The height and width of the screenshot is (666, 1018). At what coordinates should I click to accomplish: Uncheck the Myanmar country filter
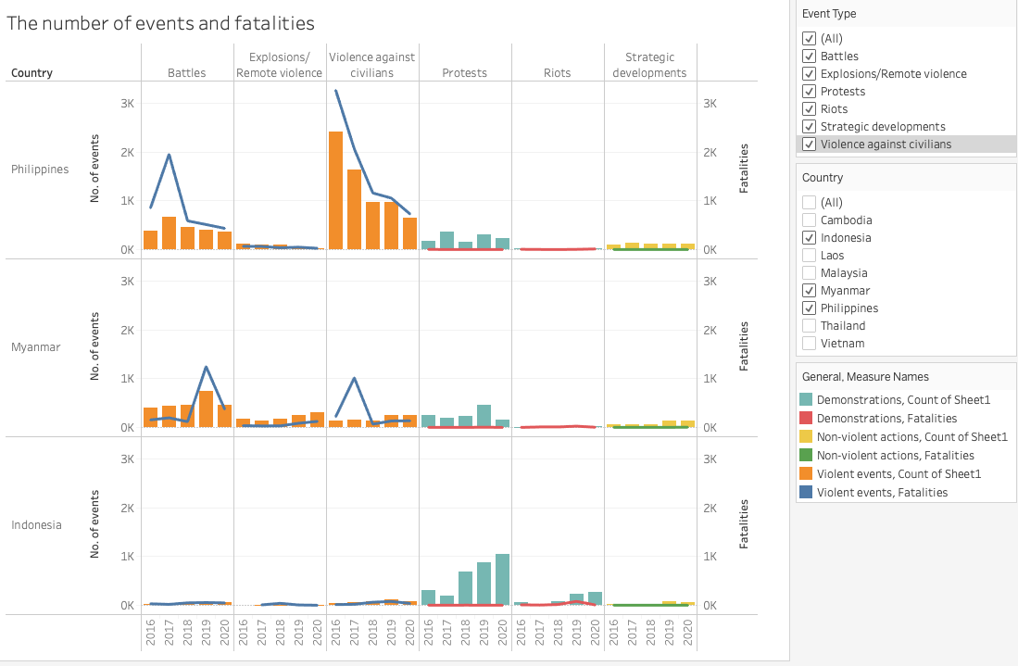click(x=810, y=291)
